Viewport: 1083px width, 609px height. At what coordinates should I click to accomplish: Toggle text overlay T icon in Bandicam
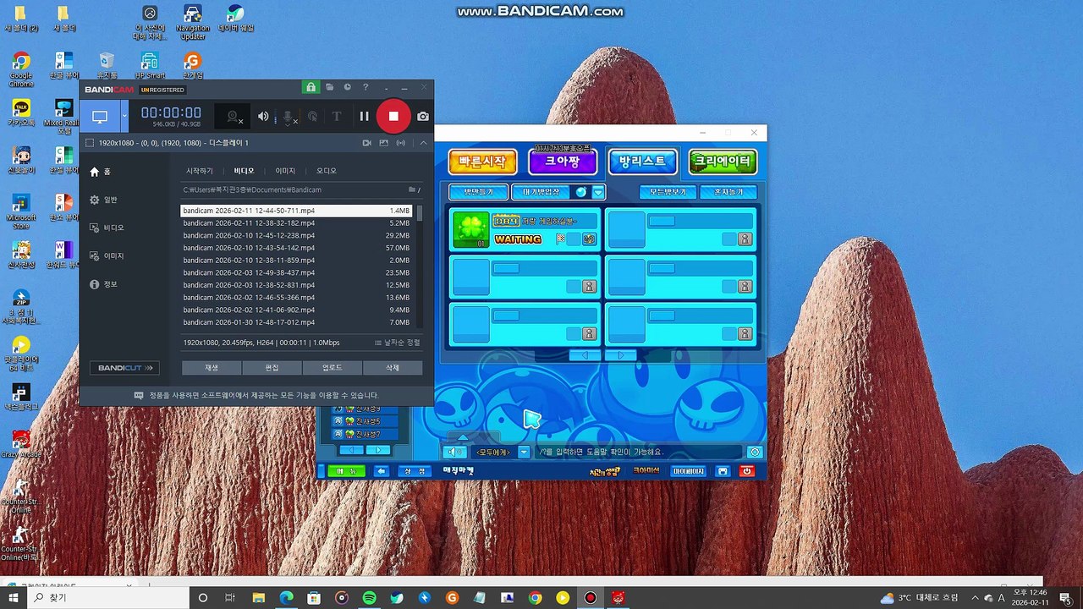[336, 117]
